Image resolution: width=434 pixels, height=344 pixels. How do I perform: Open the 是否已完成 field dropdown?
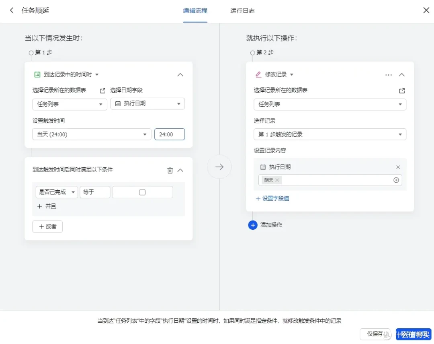(57, 192)
